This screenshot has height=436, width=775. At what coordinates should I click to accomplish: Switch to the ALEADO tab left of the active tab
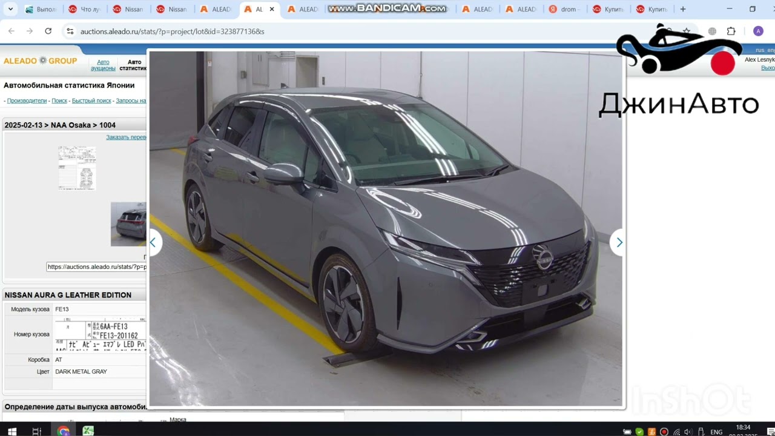215,9
